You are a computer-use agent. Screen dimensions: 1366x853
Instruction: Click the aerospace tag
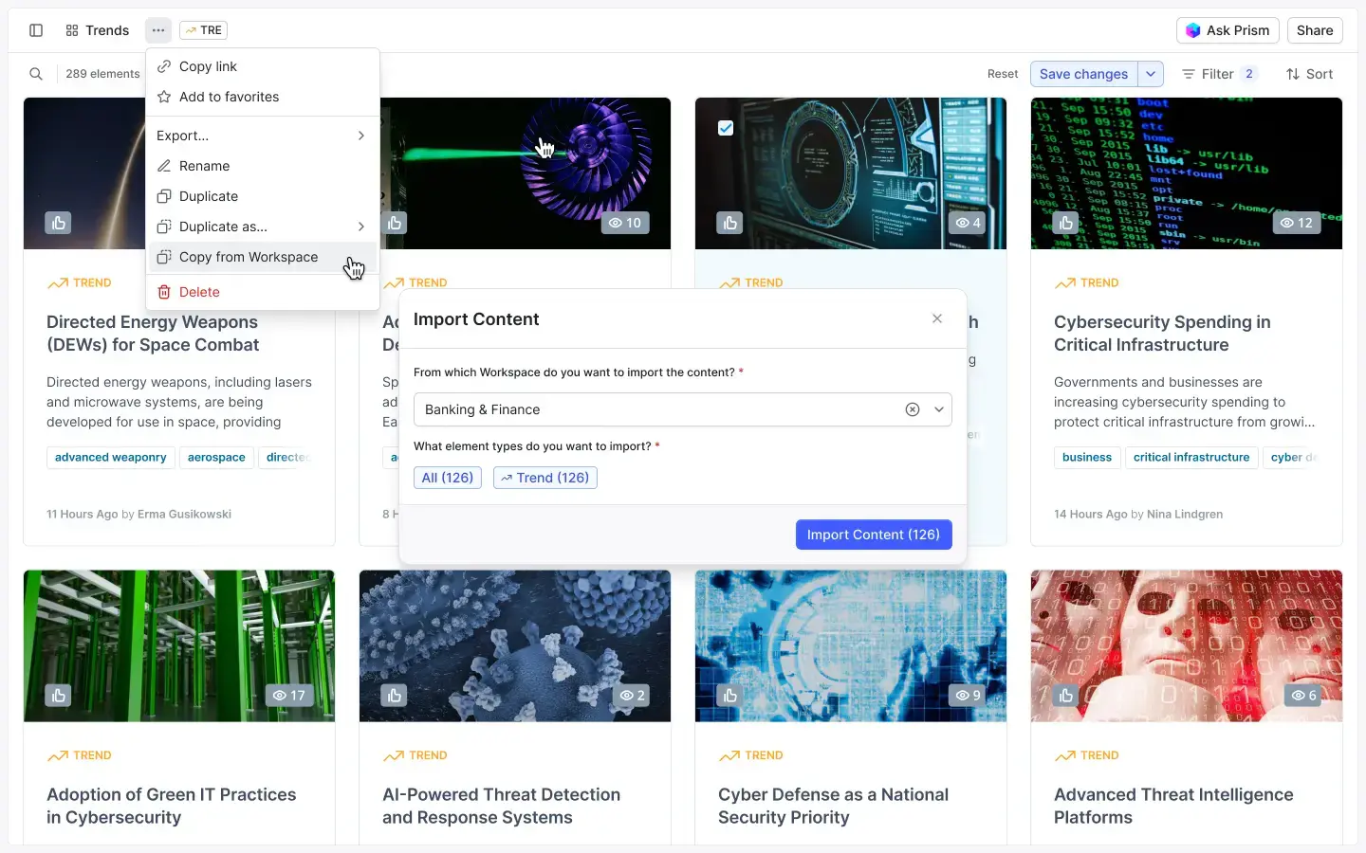(x=216, y=458)
